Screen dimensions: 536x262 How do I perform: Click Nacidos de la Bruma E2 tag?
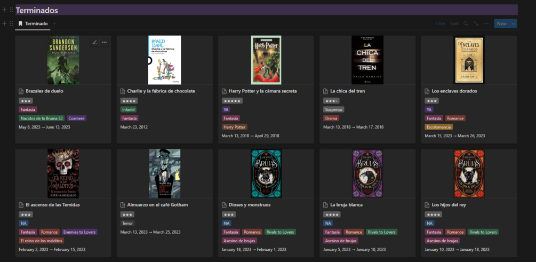point(42,118)
